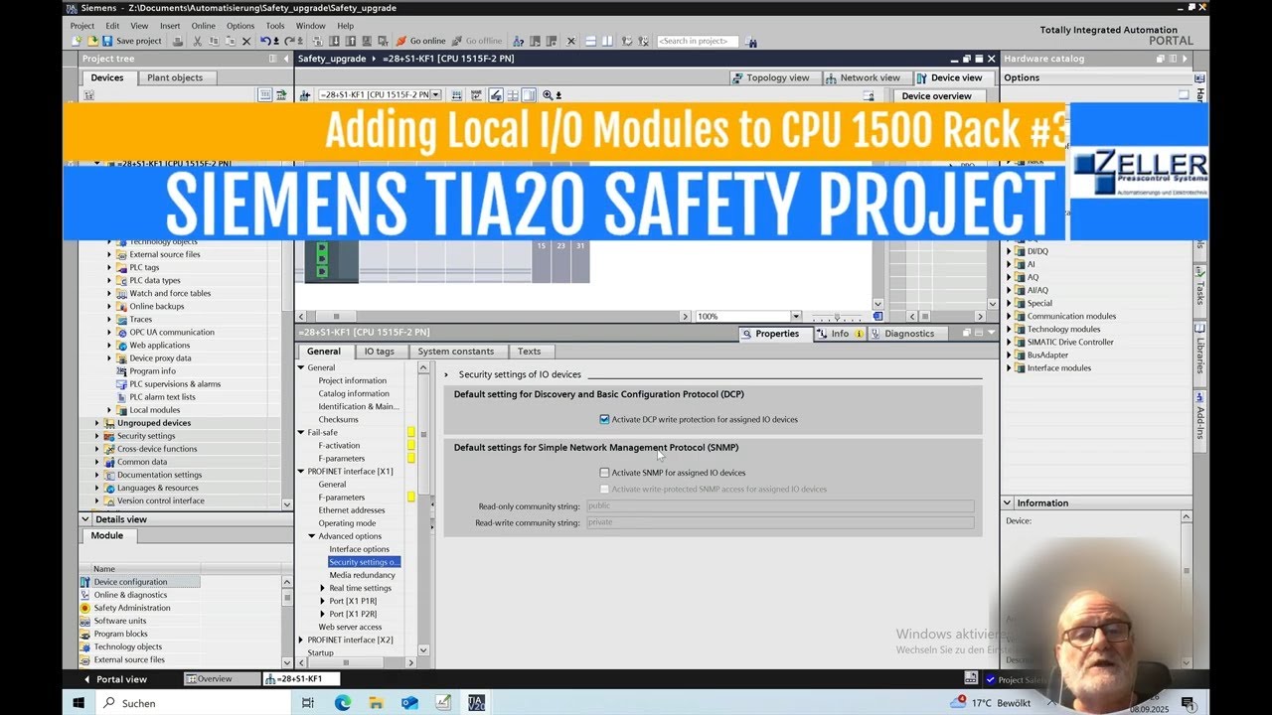1272x715 pixels.
Task: Open the Project menu
Action: point(82,26)
